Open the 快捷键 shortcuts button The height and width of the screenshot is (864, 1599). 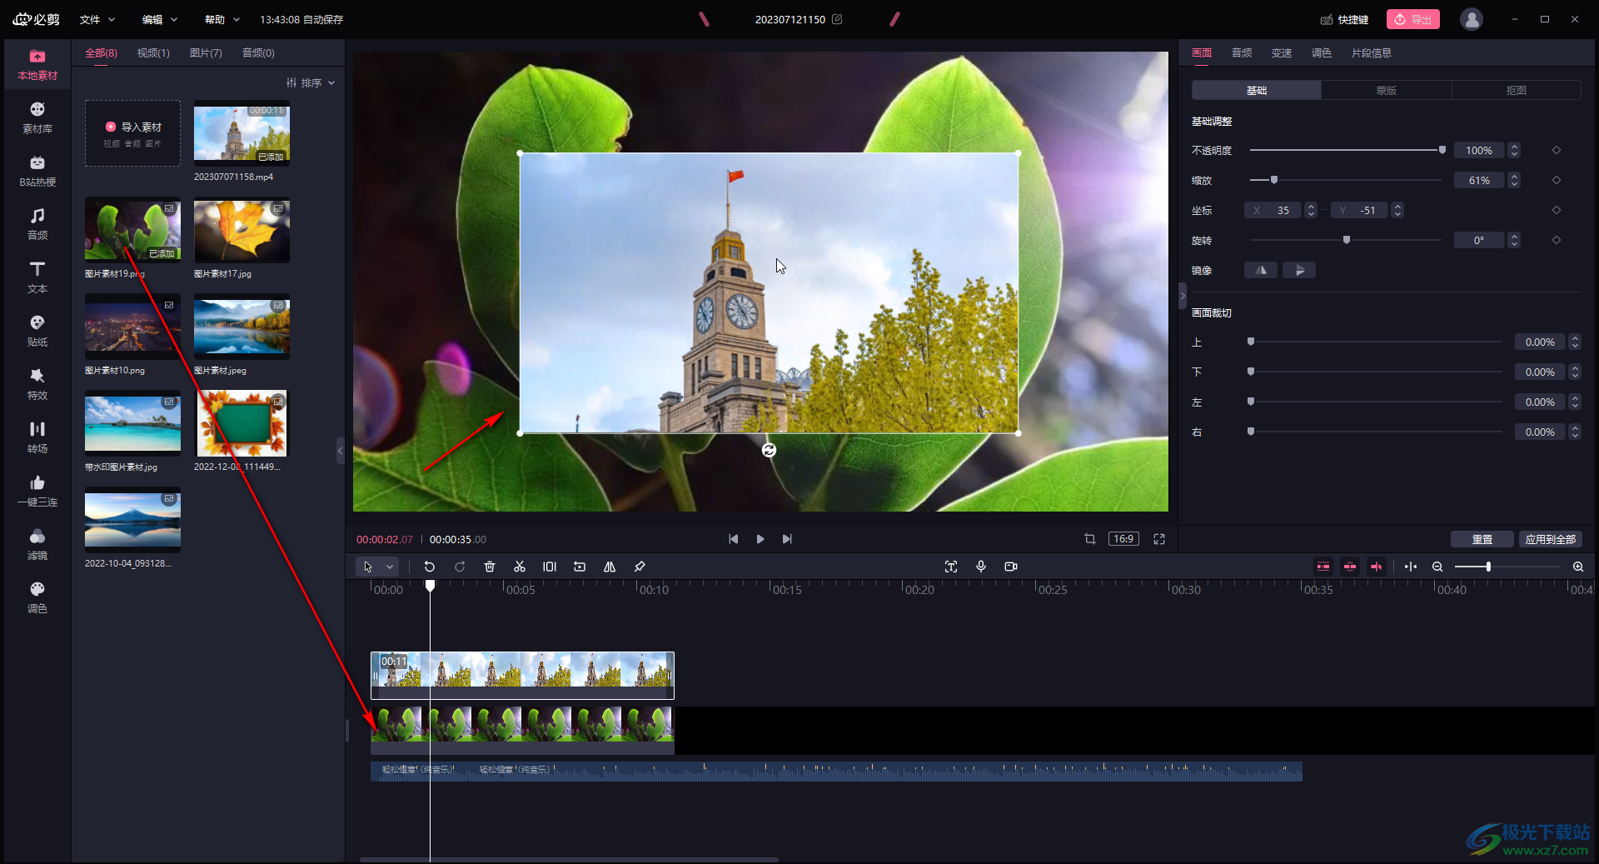(x=1345, y=19)
